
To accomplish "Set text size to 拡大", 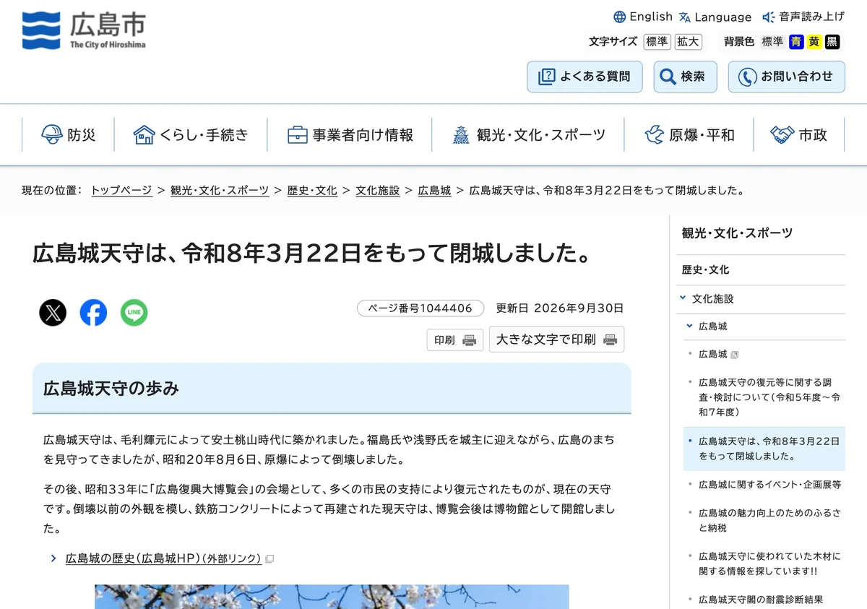I will (689, 42).
